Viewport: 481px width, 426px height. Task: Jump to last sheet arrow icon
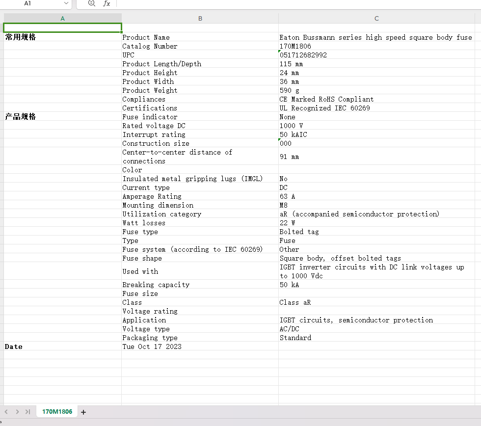point(27,412)
